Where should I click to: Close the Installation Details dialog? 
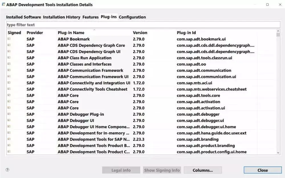tap(262, 170)
